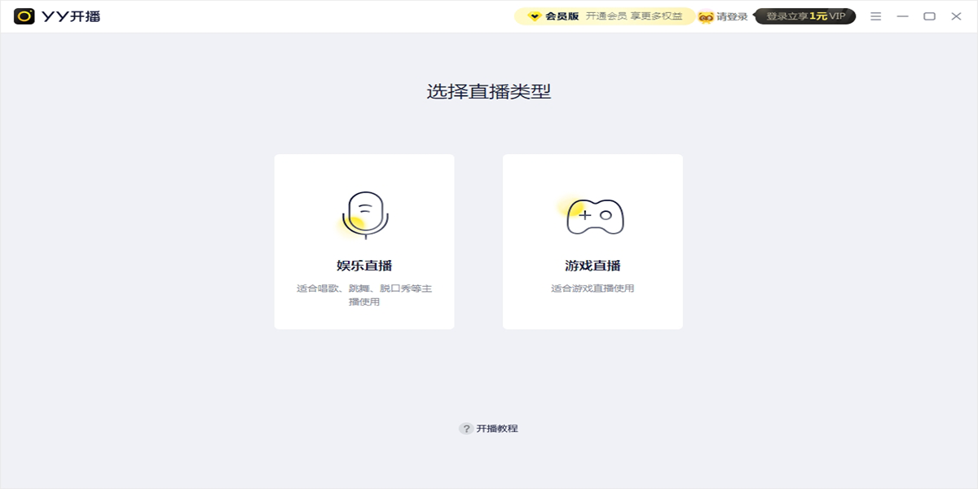Image resolution: width=978 pixels, height=489 pixels.
Task: Select the 游戏直播 title
Action: click(593, 266)
